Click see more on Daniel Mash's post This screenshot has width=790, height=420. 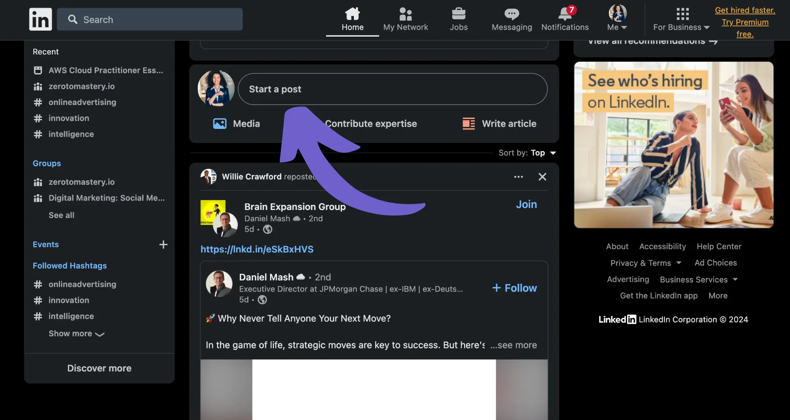[513, 345]
